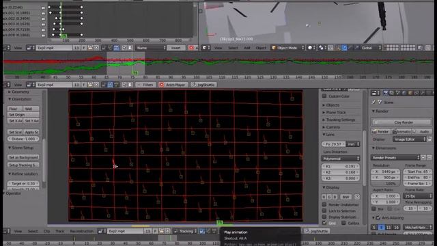
Task: Enable Render Undistorted checkbox
Action: (324, 204)
